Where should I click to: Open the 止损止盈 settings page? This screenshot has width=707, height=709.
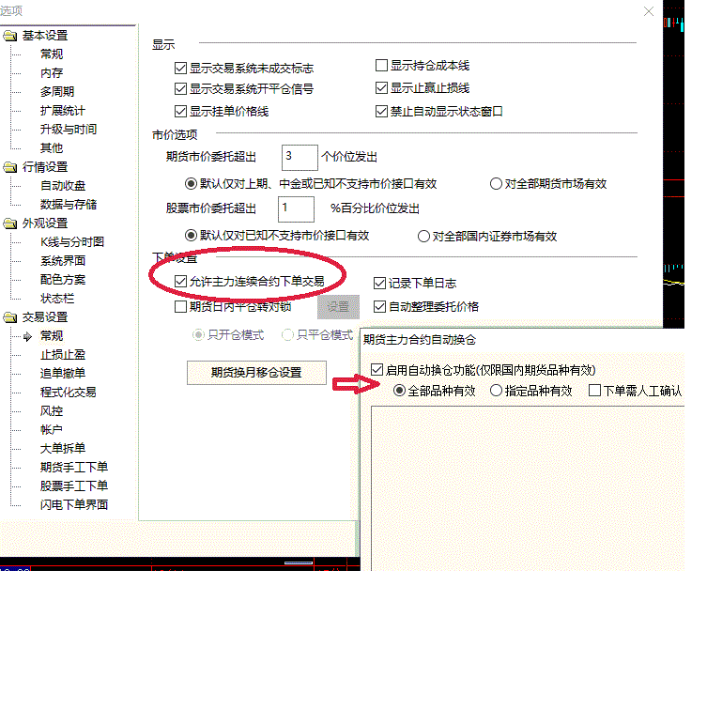click(63, 355)
